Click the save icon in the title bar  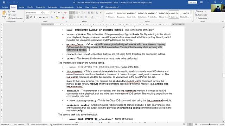(4, 2)
